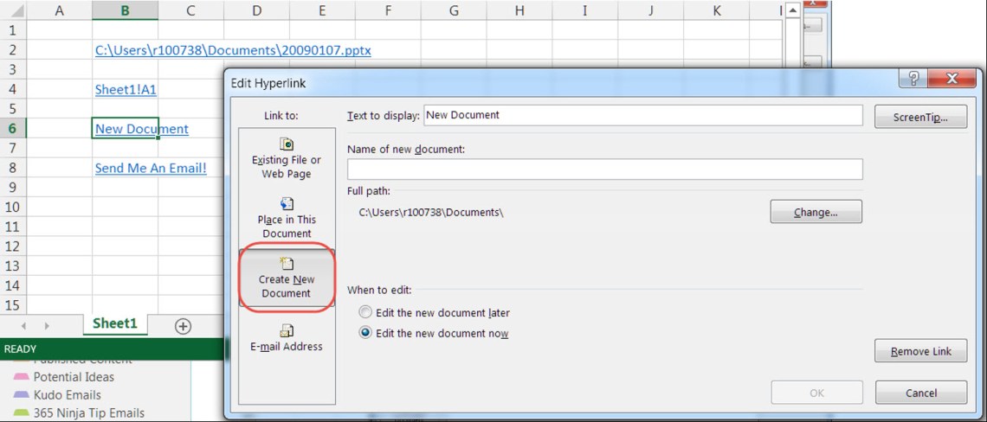Select row 15 header
Viewport: 987px width, 422px height.
click(13, 305)
